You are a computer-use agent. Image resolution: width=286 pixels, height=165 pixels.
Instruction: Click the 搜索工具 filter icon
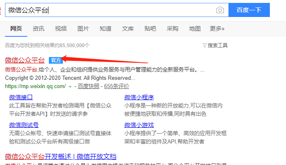204,45
